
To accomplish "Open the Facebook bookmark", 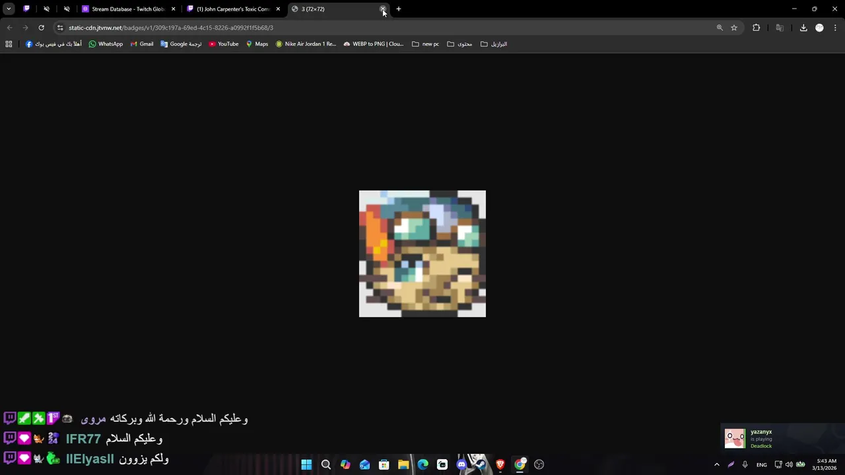I will pyautogui.click(x=53, y=44).
